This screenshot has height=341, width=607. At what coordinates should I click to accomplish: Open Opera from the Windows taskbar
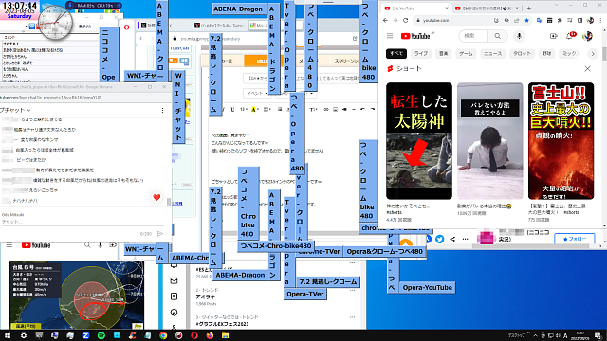(x=193, y=335)
